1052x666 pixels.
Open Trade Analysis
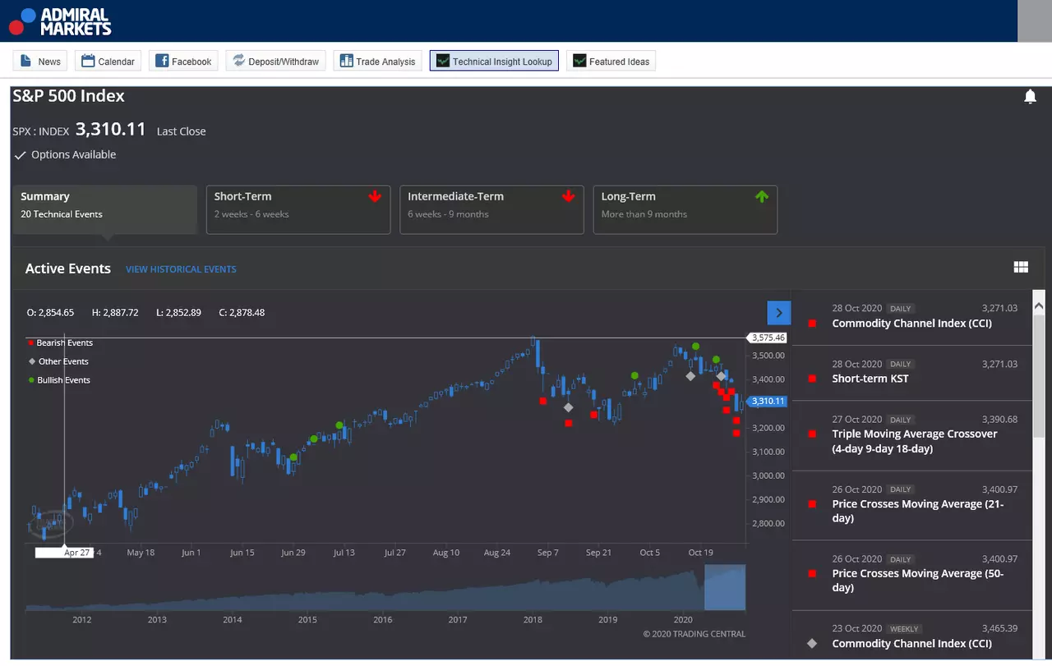click(x=377, y=61)
